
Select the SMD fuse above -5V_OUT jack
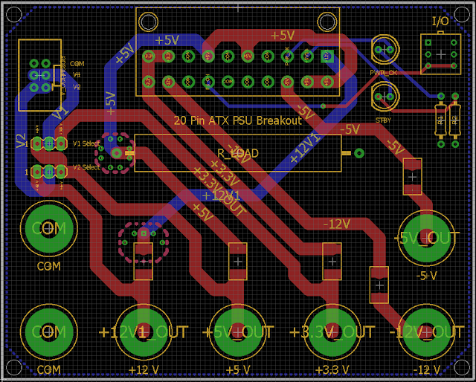[x=412, y=177]
